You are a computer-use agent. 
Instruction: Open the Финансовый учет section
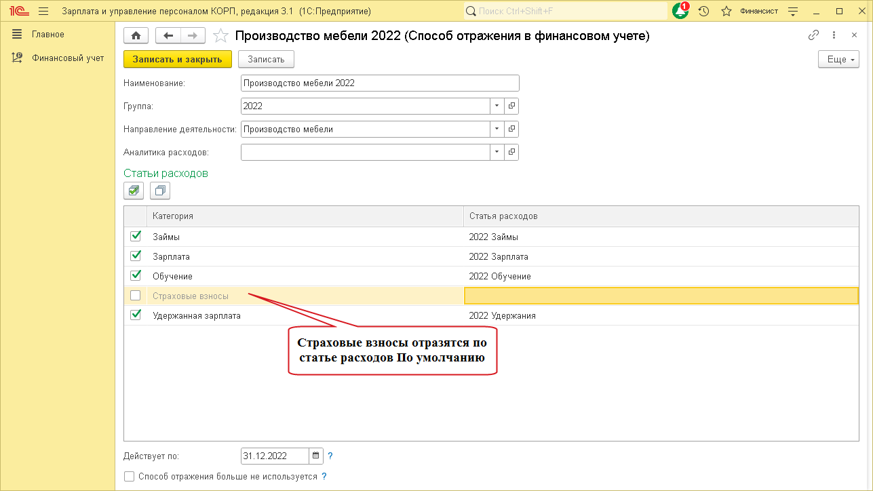(x=67, y=58)
